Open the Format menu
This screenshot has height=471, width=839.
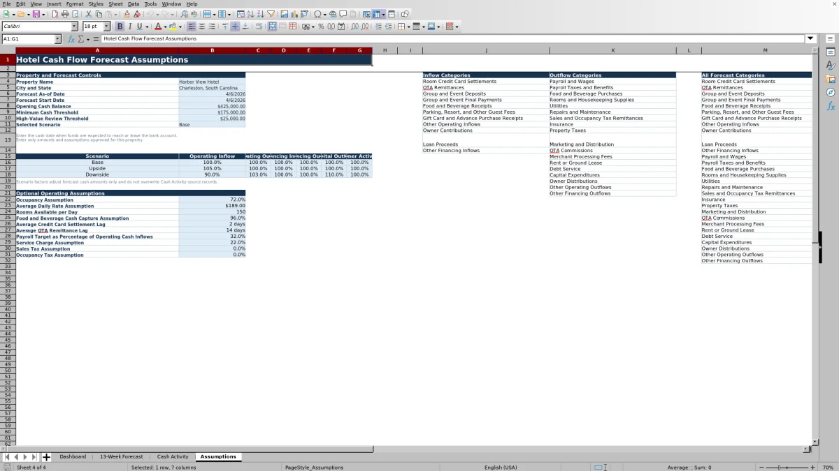[x=75, y=3]
